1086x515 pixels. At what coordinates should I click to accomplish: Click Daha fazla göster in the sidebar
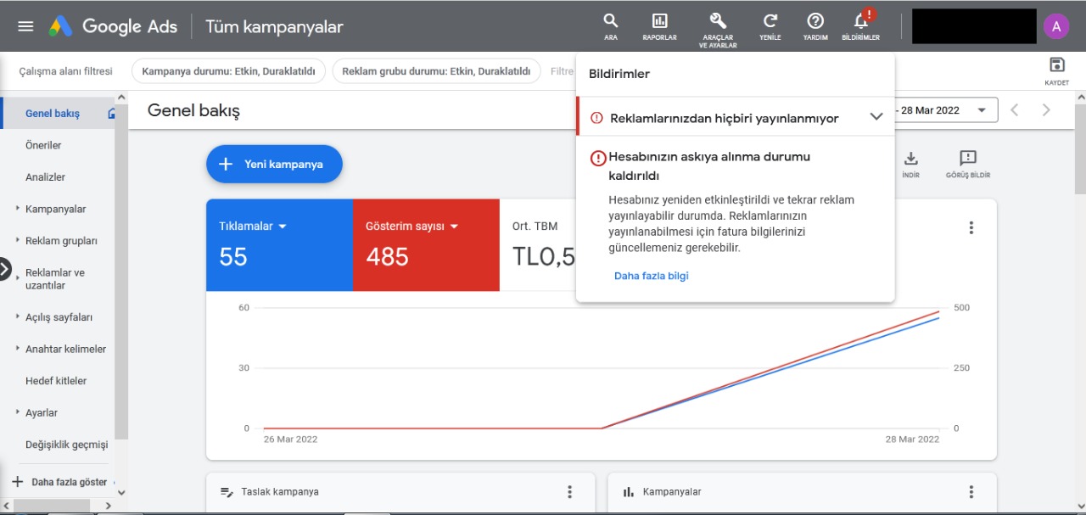click(70, 482)
